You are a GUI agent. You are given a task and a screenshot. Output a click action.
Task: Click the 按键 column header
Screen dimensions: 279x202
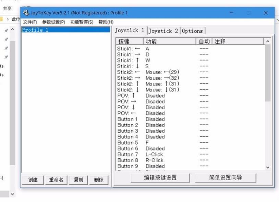[130, 41]
